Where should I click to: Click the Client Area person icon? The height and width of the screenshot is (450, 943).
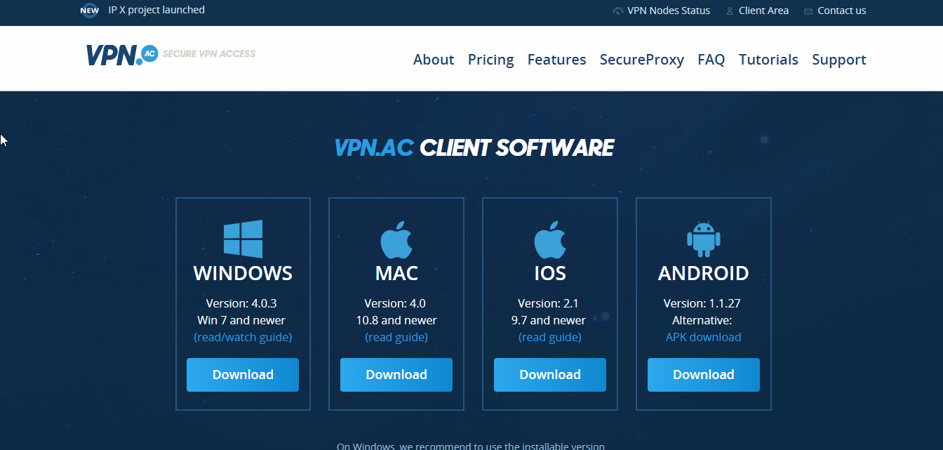pyautogui.click(x=730, y=11)
